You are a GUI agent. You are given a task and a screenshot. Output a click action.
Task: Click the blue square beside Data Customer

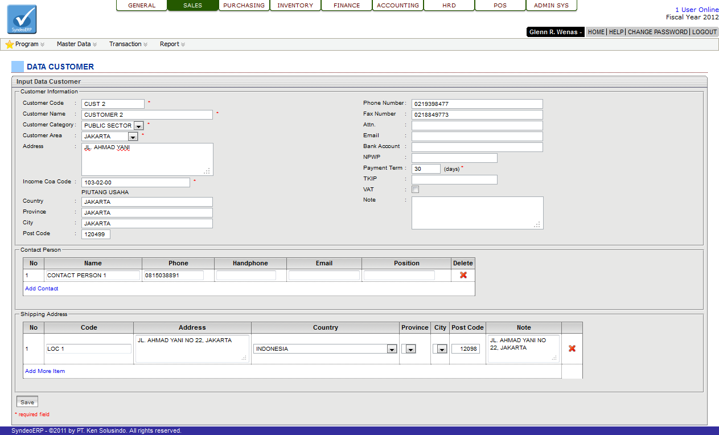[18, 67]
